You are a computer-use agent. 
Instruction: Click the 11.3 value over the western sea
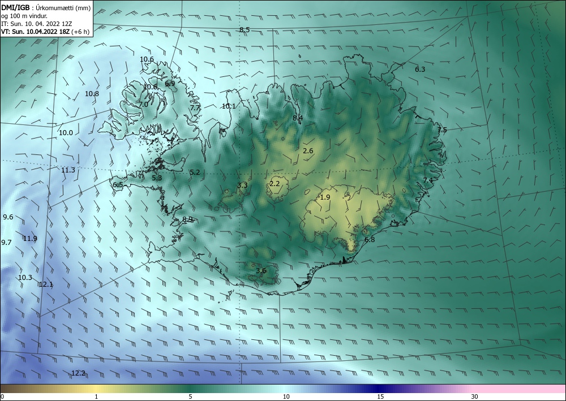coord(68,170)
